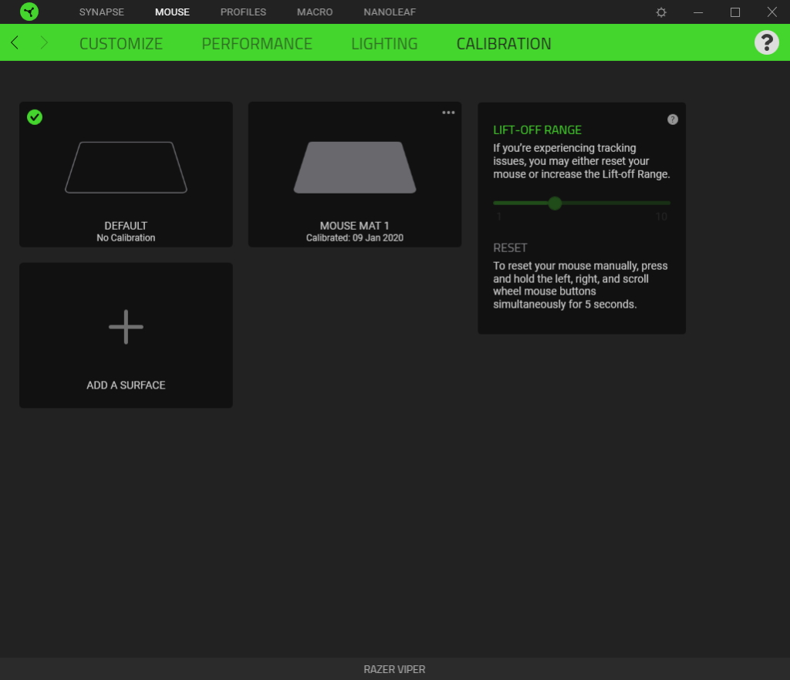Open the Customize sub-tab

121,44
